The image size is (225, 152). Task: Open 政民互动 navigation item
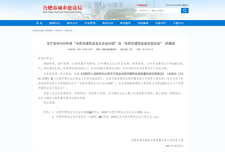pos(108,23)
